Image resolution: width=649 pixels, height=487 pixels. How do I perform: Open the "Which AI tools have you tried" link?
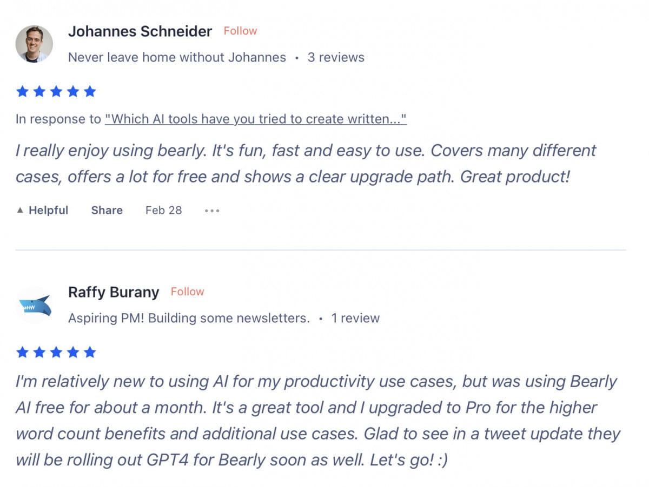(255, 119)
